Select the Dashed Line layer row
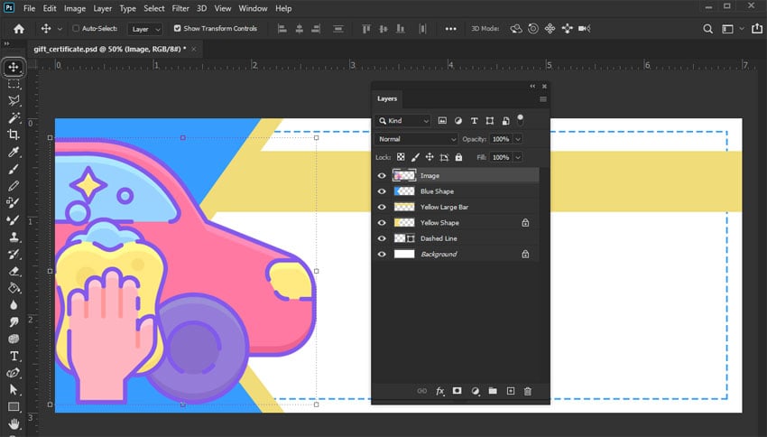The image size is (767, 437). [457, 238]
